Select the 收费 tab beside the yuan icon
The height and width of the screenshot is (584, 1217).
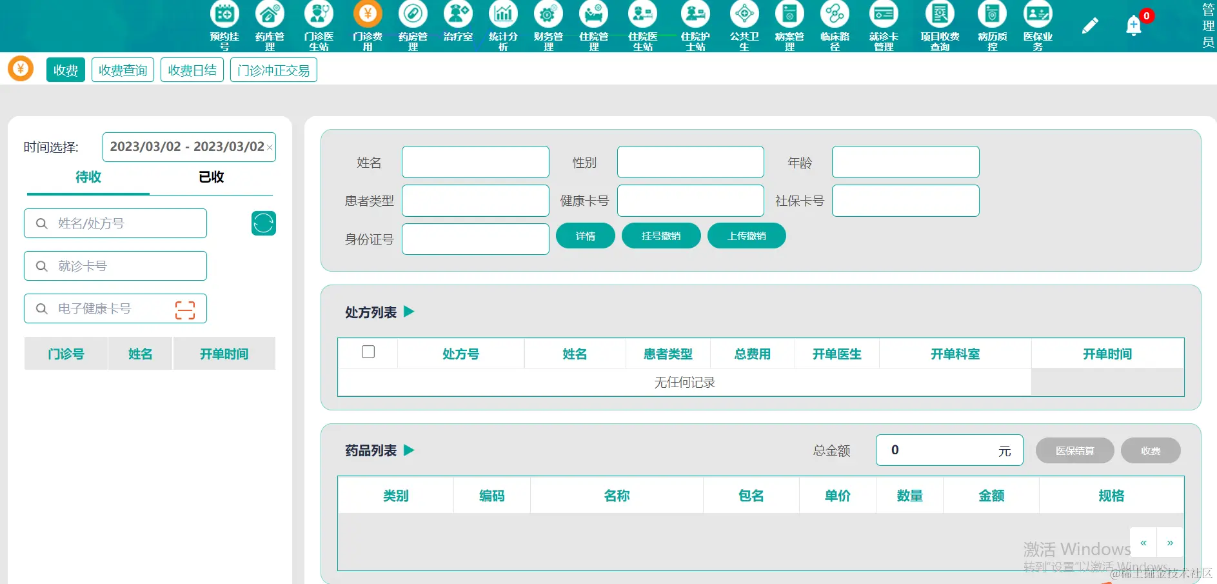point(66,70)
